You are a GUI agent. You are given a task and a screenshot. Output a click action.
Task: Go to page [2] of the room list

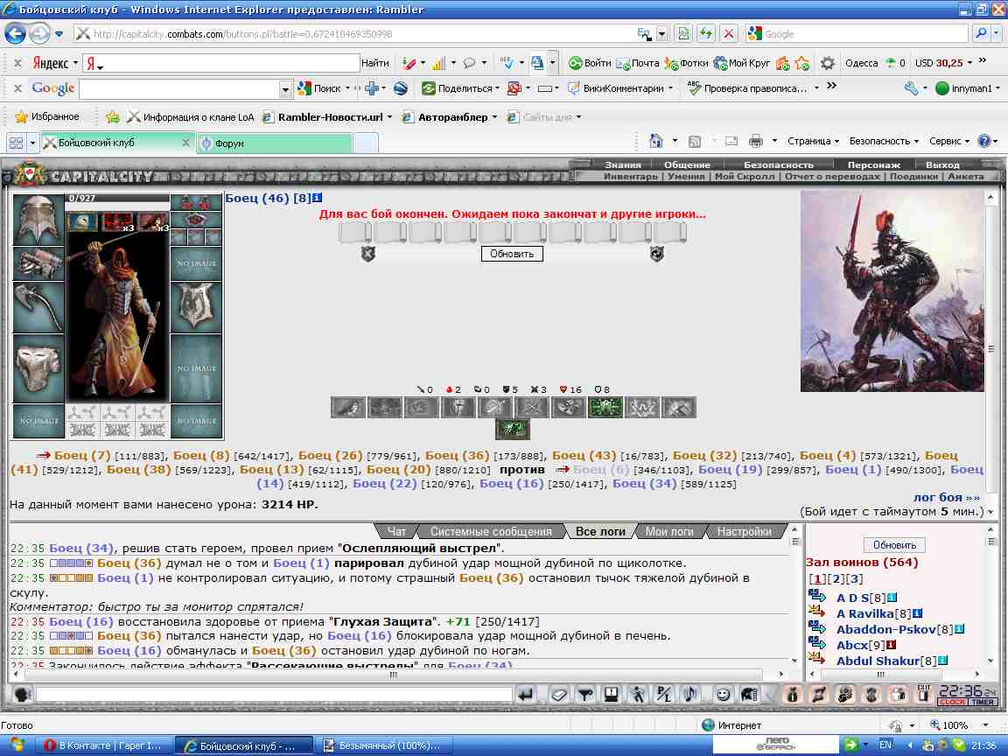click(836, 578)
